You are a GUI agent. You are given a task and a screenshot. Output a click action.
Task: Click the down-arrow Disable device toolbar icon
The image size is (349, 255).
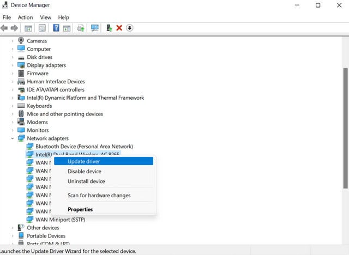click(130, 28)
